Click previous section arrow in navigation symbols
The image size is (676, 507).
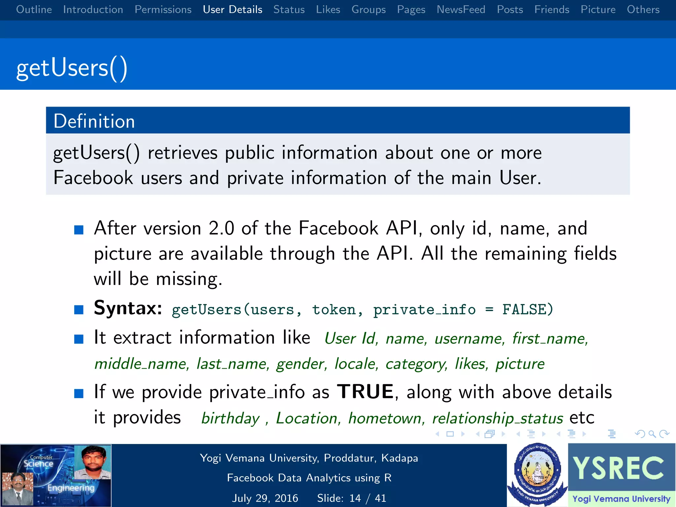[x=558, y=434]
